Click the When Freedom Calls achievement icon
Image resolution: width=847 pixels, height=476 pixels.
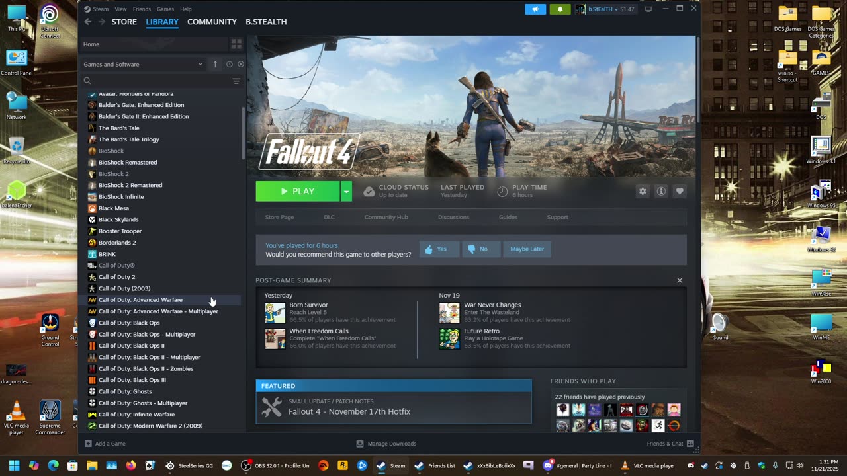tap(275, 338)
